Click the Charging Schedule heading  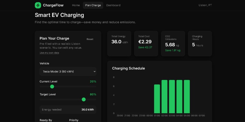pos(129,68)
